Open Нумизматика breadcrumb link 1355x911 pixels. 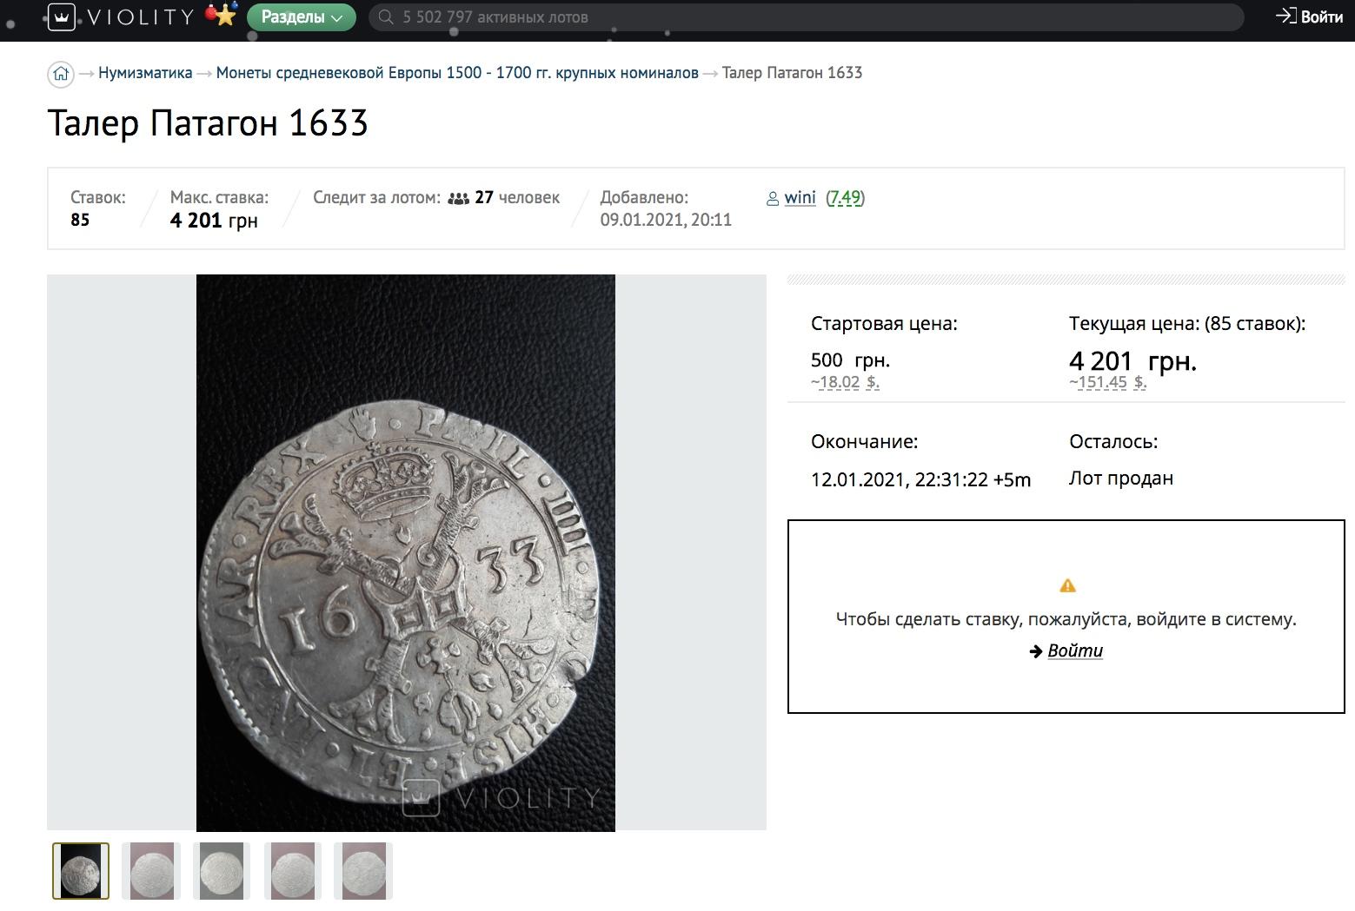point(145,73)
